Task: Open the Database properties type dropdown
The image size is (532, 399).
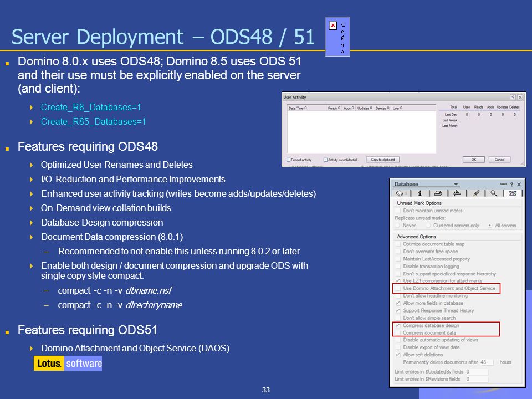Action: (456, 184)
